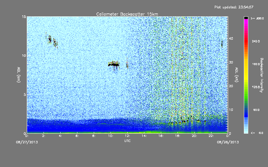This screenshot has width=268, height=167.
Task: Click the 14: hour tick on time axis
Action: pyautogui.click(x=144, y=136)
